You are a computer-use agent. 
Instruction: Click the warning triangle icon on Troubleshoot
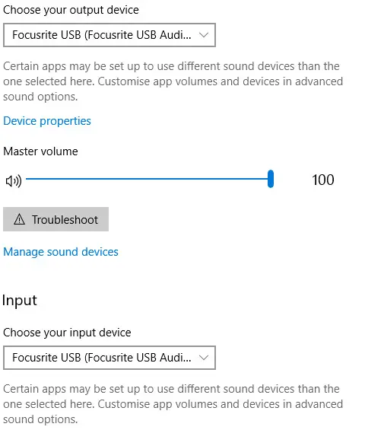[x=19, y=219]
